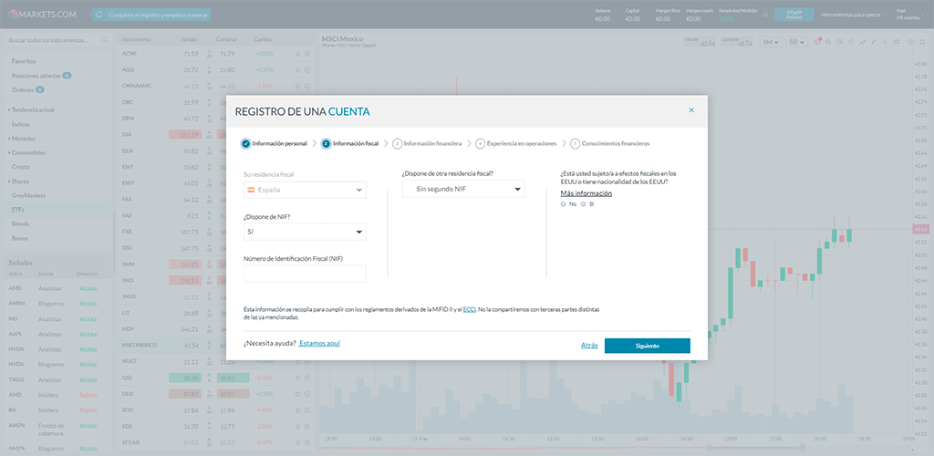
Task: Open info icon for CHINAAMC row
Action: pyautogui.click(x=307, y=86)
